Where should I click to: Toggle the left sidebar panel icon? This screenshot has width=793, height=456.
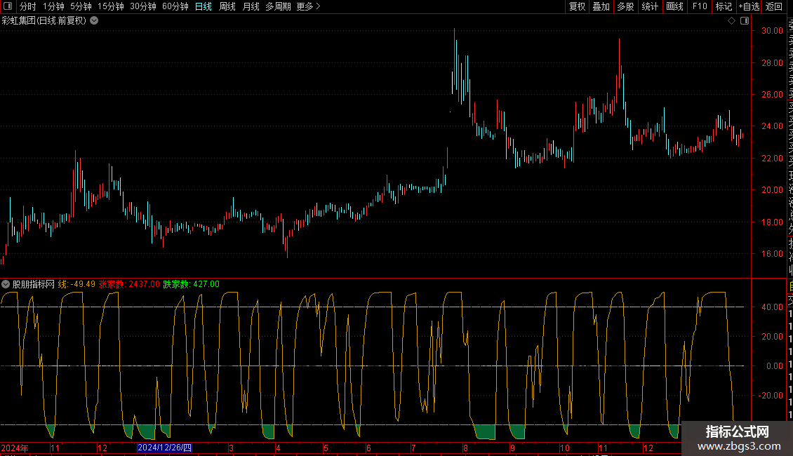[8, 6]
